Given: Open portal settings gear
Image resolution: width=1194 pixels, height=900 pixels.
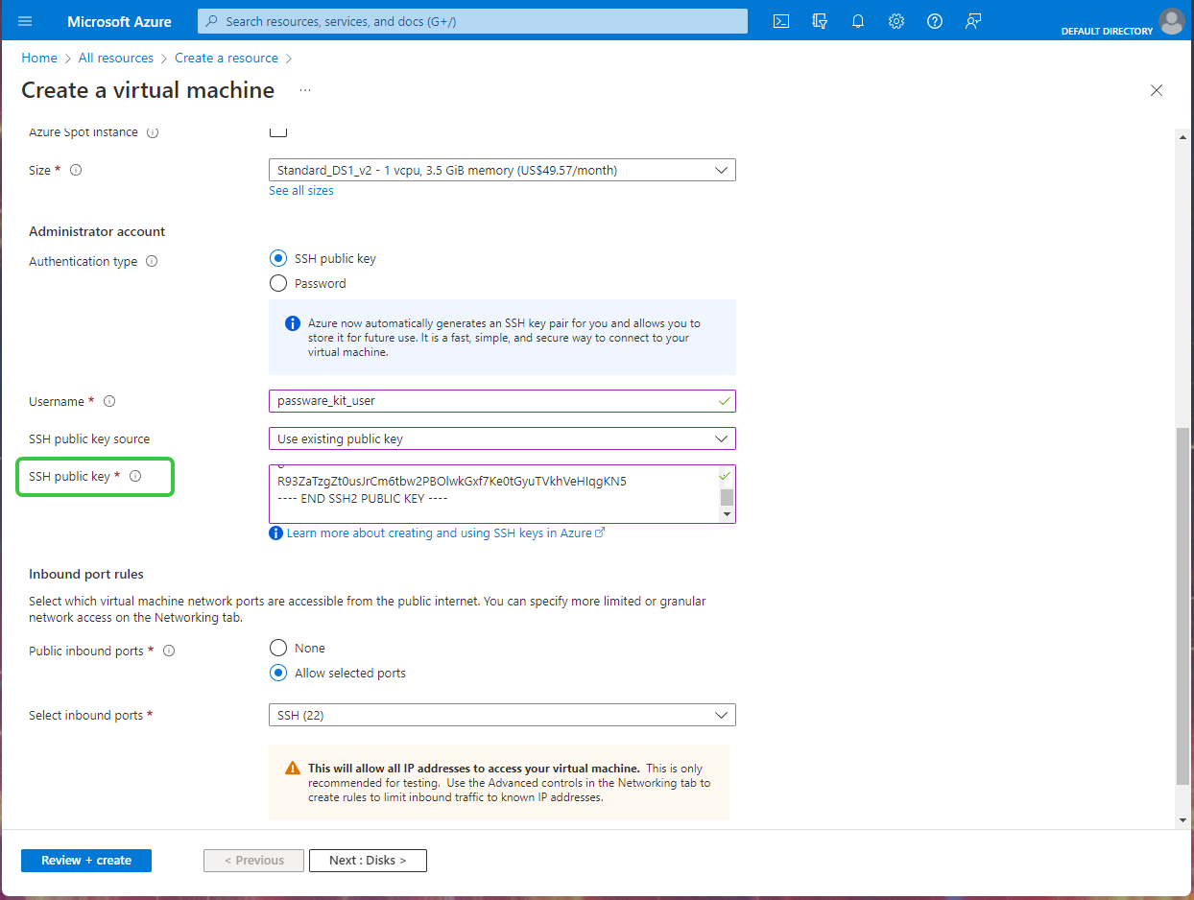Looking at the screenshot, I should [x=896, y=21].
